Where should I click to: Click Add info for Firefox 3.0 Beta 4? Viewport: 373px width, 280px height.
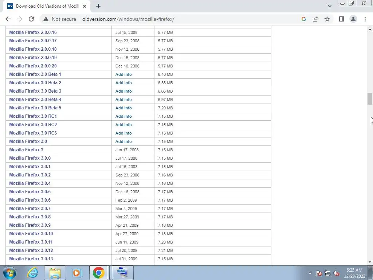[x=123, y=100]
